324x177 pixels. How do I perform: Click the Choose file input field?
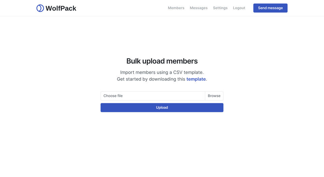coord(153,96)
